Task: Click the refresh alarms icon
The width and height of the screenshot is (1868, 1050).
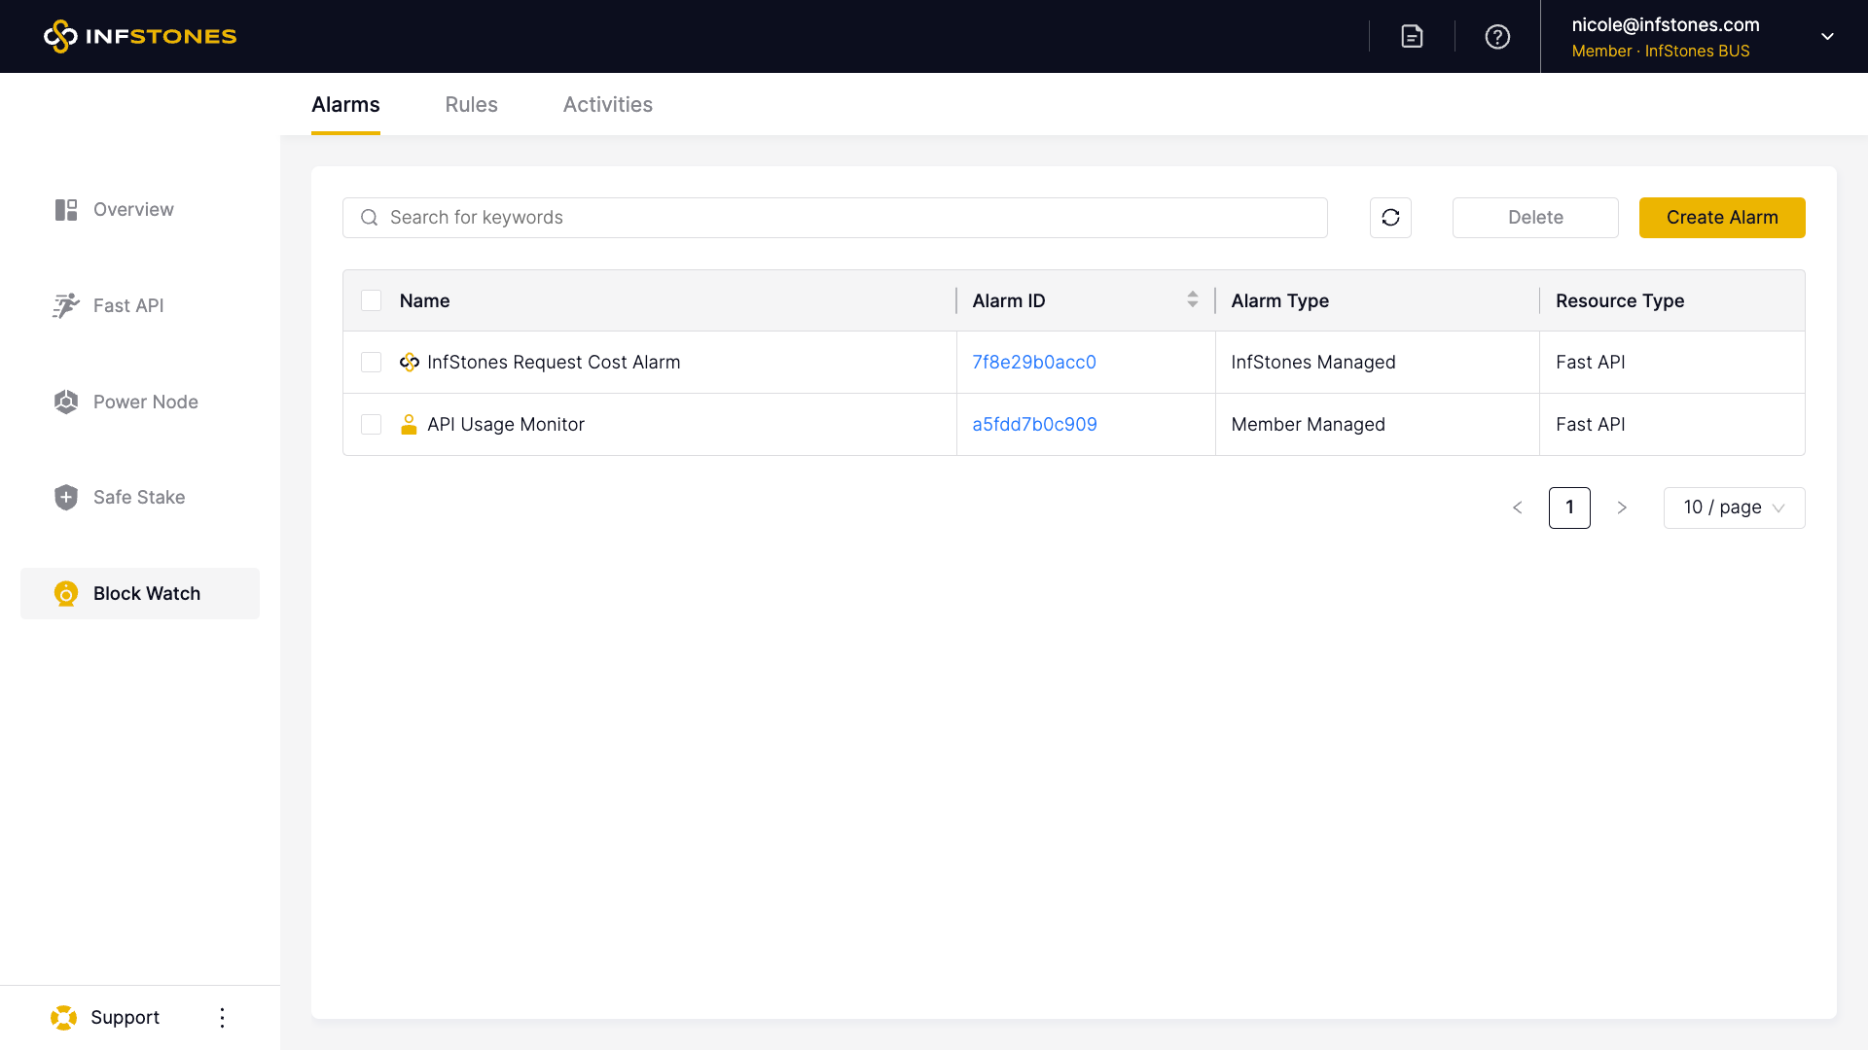Action: pos(1390,218)
